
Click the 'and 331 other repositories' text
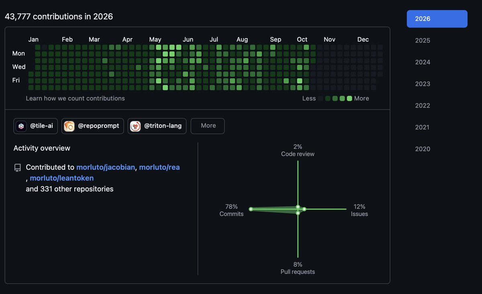69,189
